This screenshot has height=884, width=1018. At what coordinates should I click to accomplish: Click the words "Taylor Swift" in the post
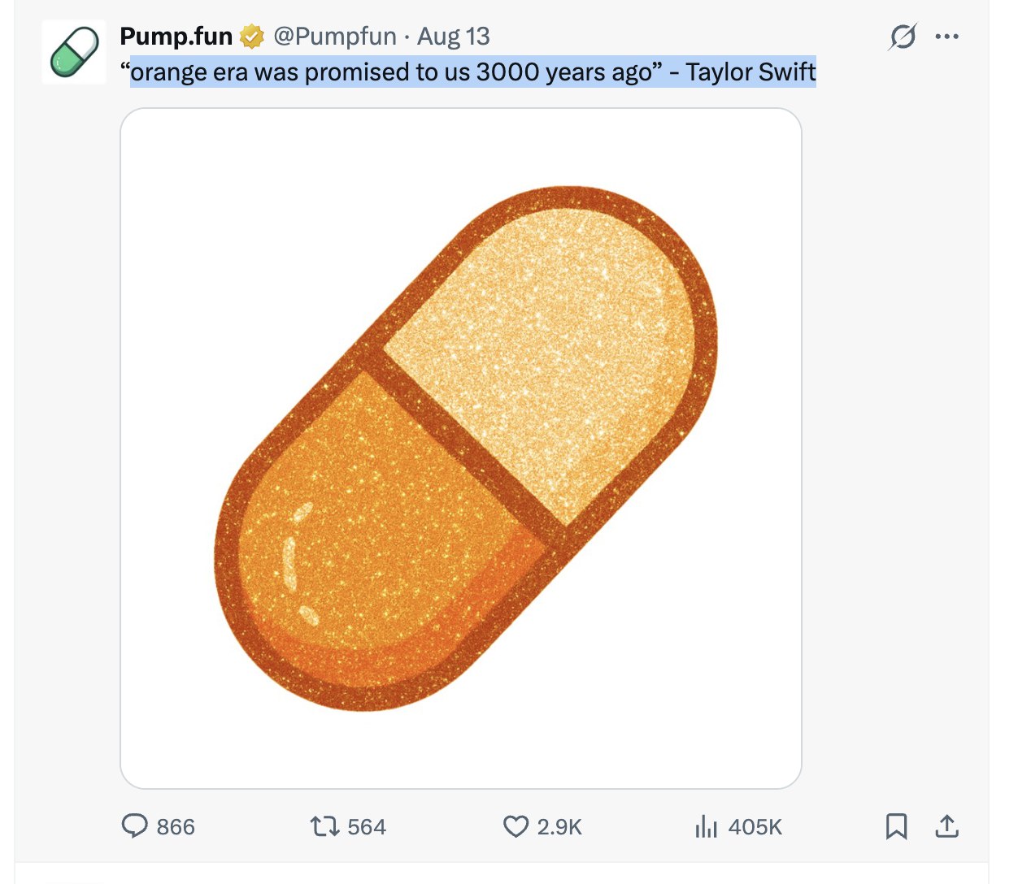click(750, 72)
